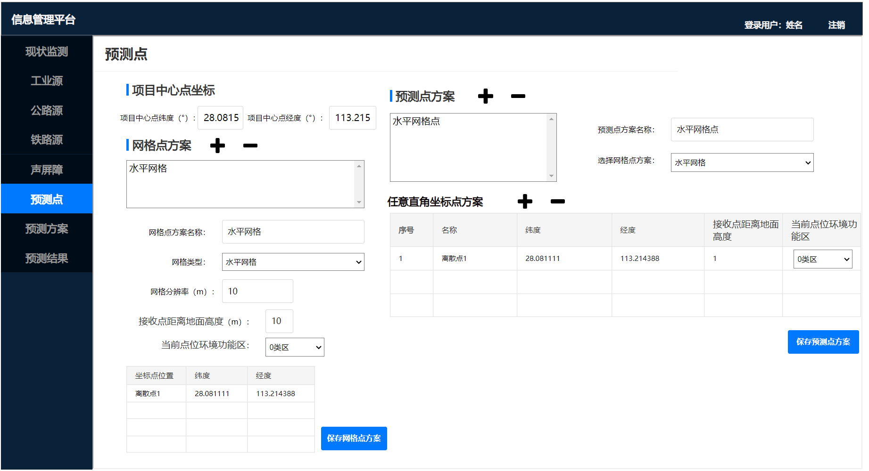
Task: Expand the 选择网格点方案 dropdown
Action: (742, 162)
